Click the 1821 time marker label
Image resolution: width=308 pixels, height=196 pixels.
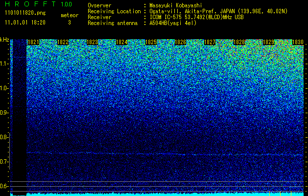tap(33, 42)
